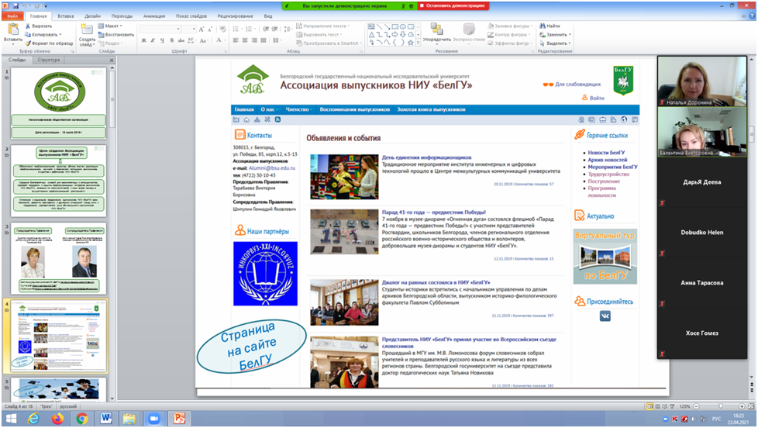
Task: Click the Paste (Вставить) icon
Action: (x=12, y=29)
